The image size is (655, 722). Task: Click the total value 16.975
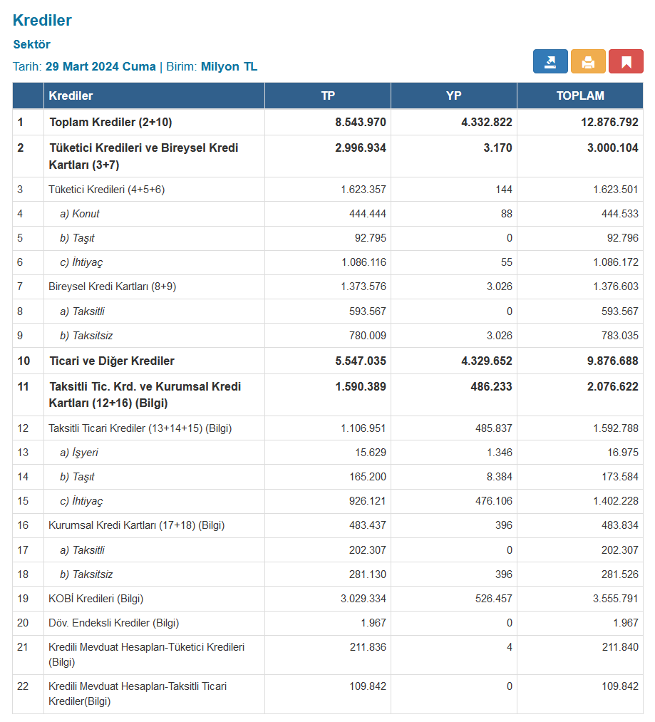point(623,453)
